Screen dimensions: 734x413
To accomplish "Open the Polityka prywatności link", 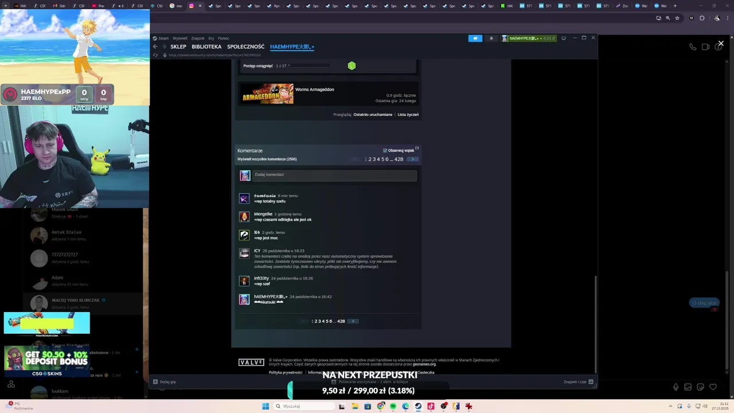I will click(286, 372).
